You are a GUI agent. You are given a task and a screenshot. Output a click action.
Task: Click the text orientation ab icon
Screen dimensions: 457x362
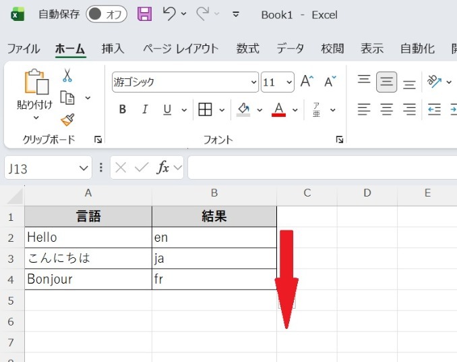(x=433, y=82)
